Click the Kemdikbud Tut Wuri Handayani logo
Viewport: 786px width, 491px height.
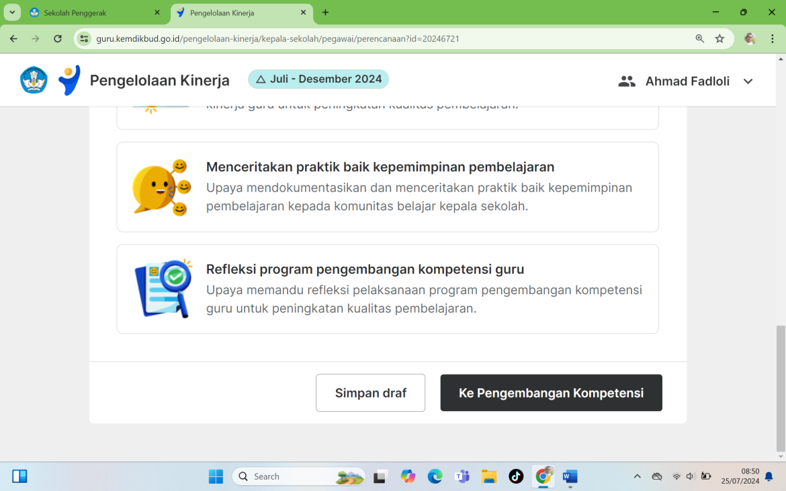tap(34, 80)
